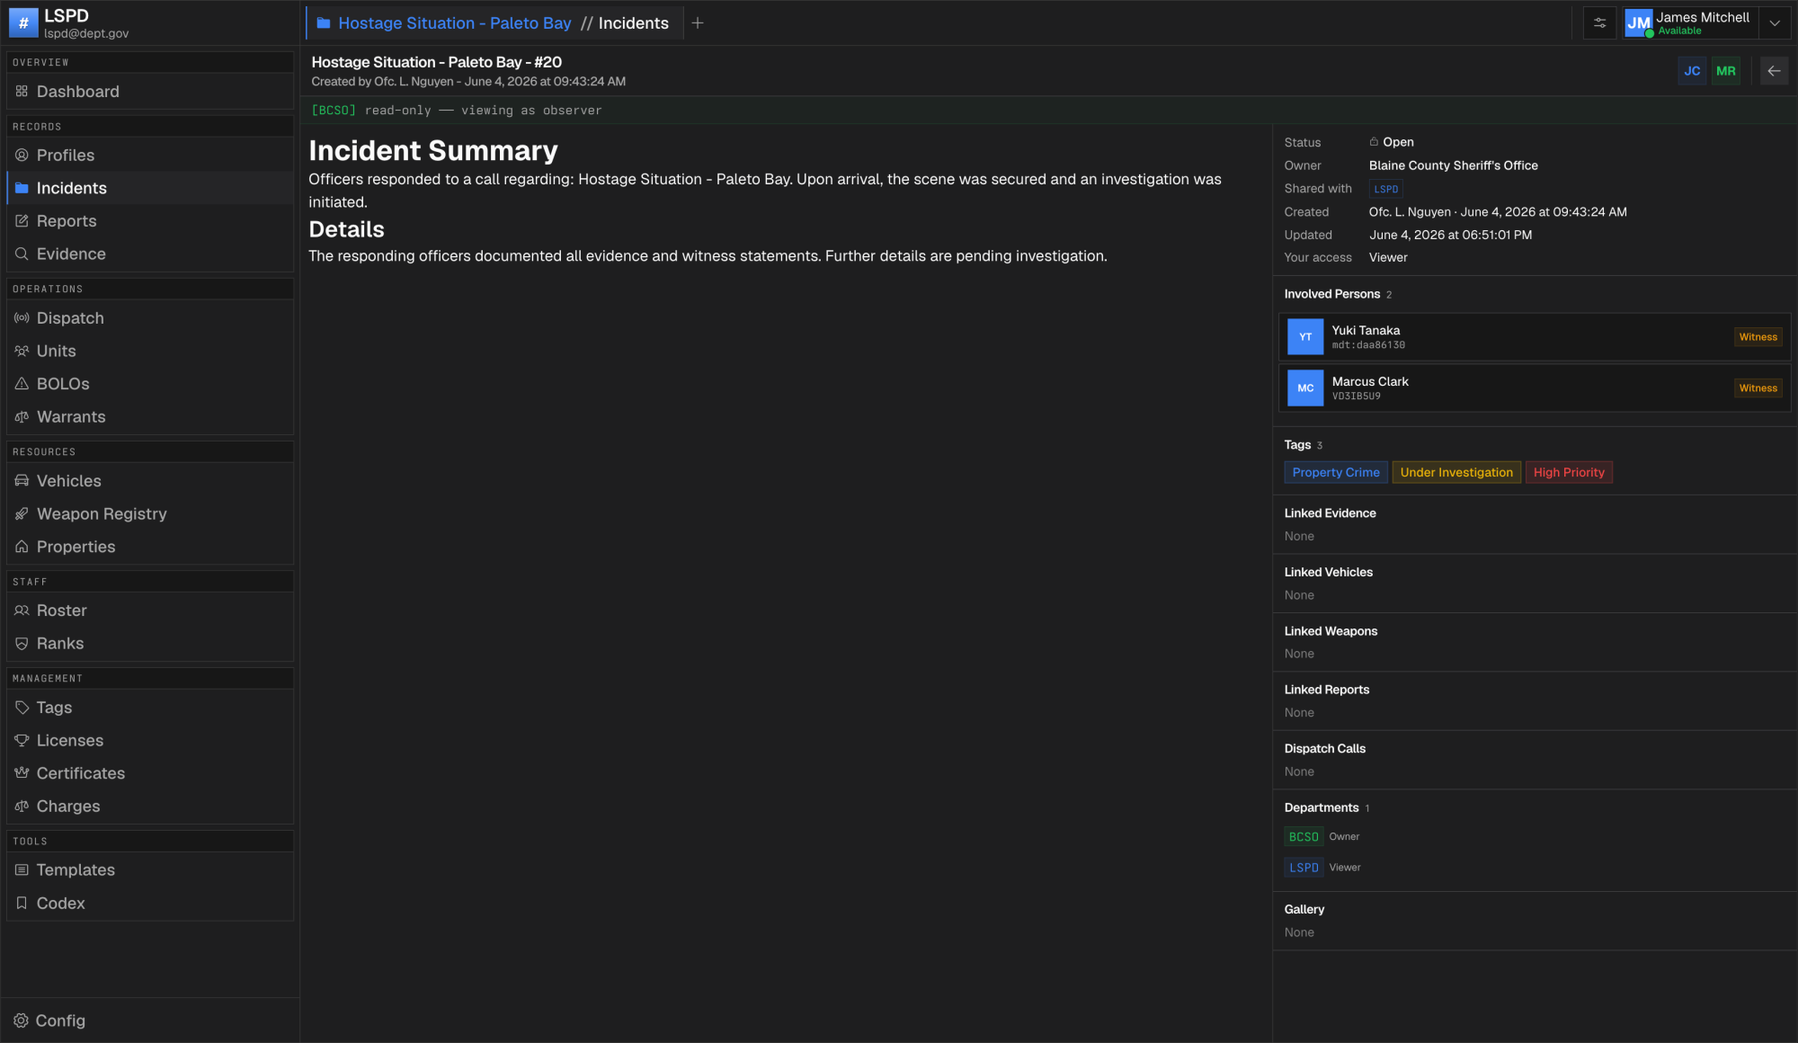Expand the James Mitchell user menu
Image resolution: width=1798 pixels, height=1043 pixels.
click(1775, 23)
